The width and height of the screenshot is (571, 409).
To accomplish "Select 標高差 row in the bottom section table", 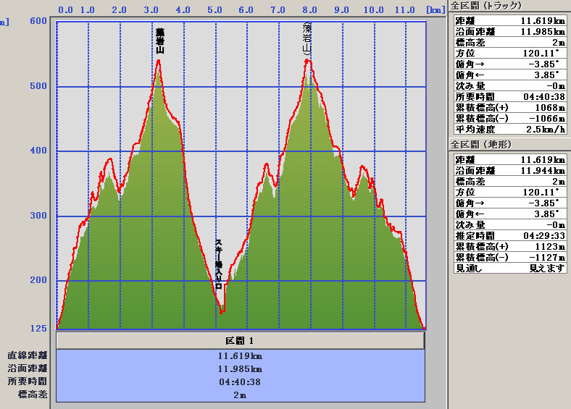I will point(240,395).
